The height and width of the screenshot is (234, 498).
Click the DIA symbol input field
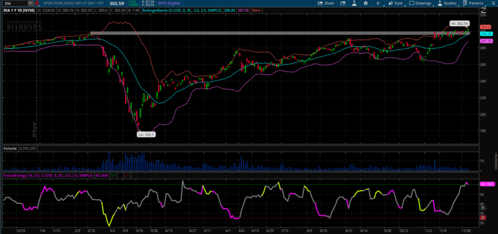point(15,3)
